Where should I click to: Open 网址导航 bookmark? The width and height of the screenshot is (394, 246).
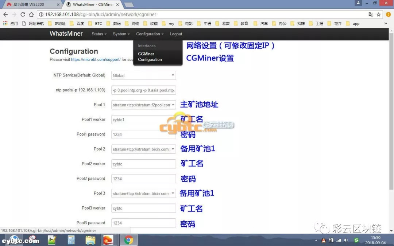tap(33, 23)
